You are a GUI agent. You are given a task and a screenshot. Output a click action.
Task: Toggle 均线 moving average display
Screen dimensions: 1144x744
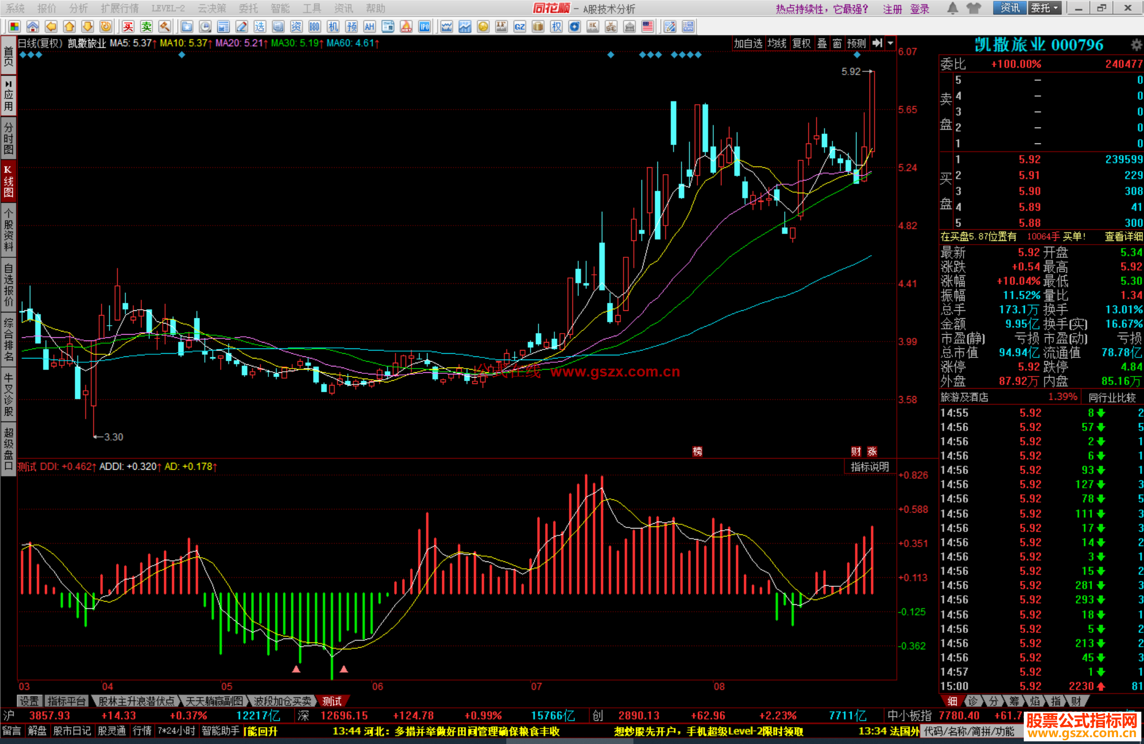click(x=776, y=43)
